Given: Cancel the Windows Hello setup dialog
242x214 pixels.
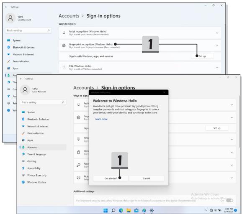Looking at the screenshot, I should pyautogui.click(x=147, y=178).
